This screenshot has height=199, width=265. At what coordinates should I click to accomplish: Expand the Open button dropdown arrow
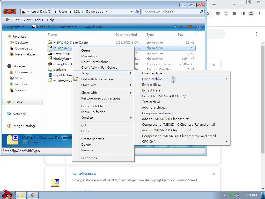pos(49,27)
